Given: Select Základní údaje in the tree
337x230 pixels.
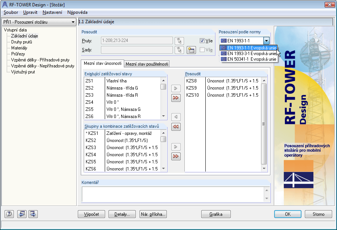Looking at the screenshot, I should point(25,36).
